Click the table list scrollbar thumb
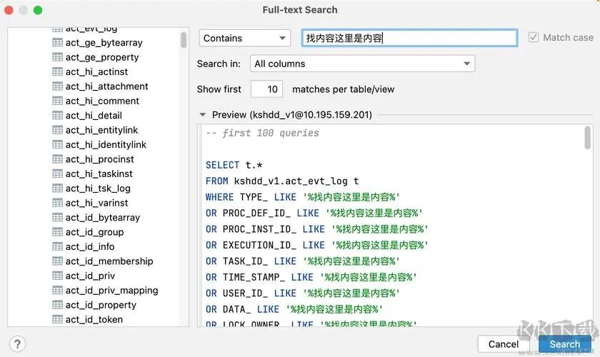 [x=184, y=40]
